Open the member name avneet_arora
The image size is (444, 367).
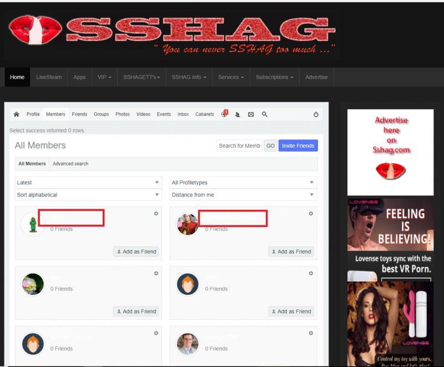click(x=70, y=337)
